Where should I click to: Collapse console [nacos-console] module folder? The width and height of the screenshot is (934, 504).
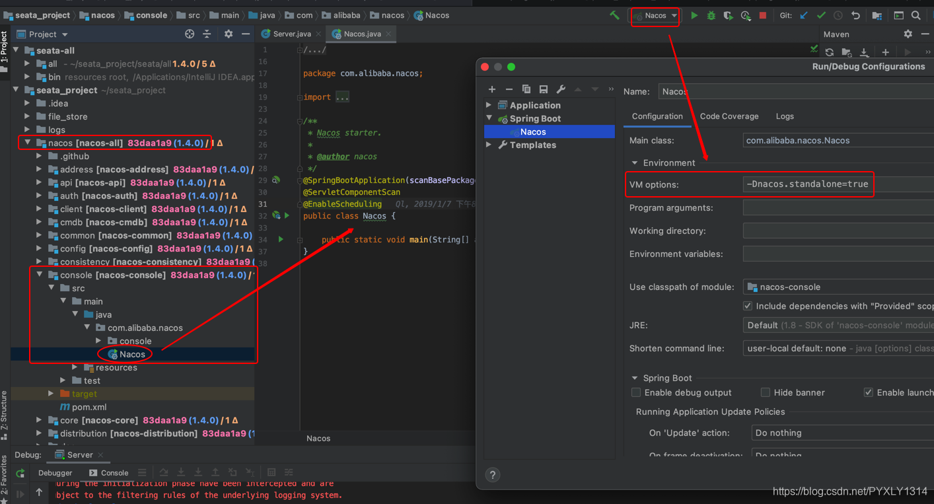[39, 275]
